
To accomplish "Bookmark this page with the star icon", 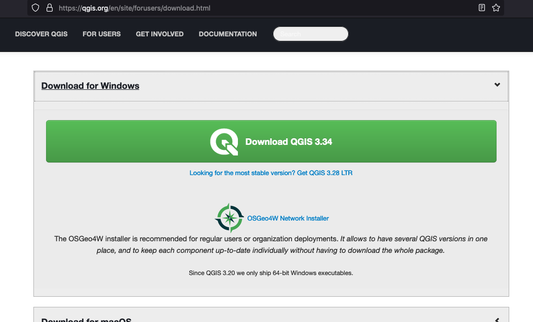I will 496,8.
